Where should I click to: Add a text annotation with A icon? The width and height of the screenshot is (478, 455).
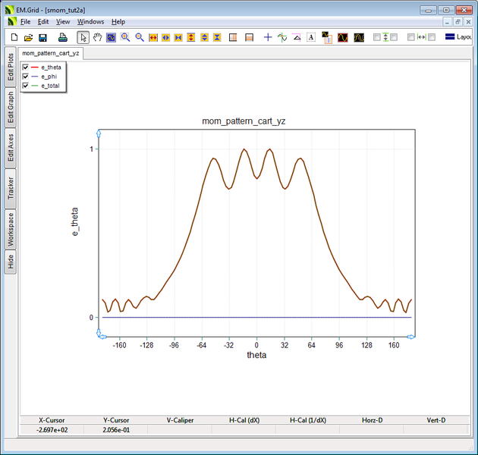[310, 37]
